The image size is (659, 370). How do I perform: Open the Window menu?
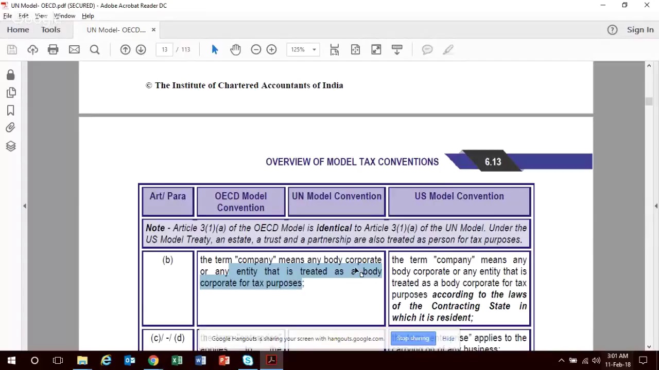64,16
